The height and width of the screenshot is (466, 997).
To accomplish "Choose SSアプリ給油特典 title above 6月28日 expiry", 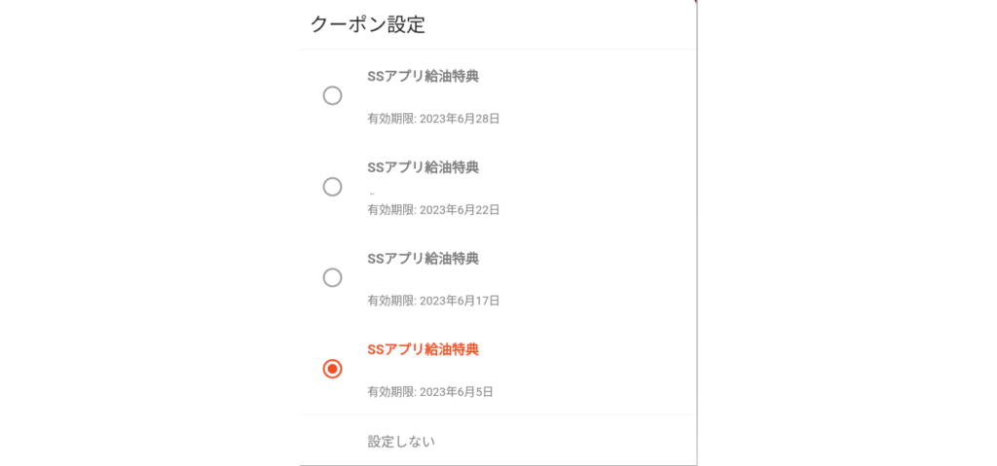I will [x=423, y=77].
